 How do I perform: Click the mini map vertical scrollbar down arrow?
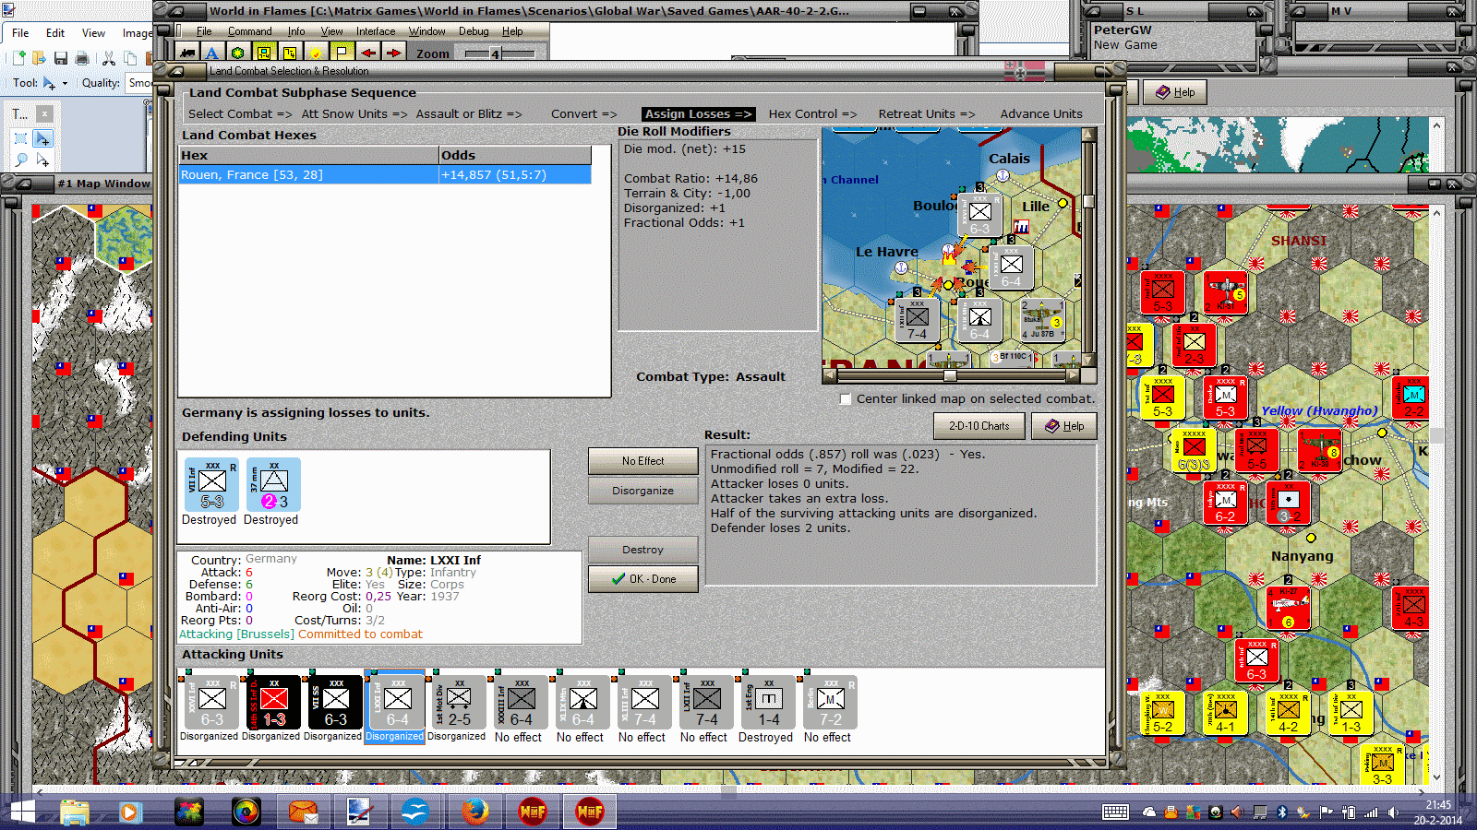(x=1089, y=361)
